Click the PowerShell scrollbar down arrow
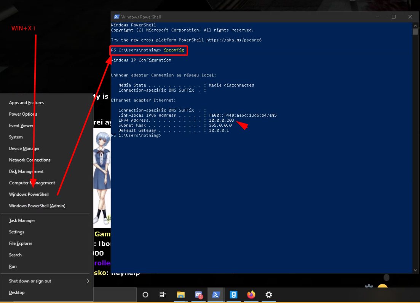 (x=415, y=270)
